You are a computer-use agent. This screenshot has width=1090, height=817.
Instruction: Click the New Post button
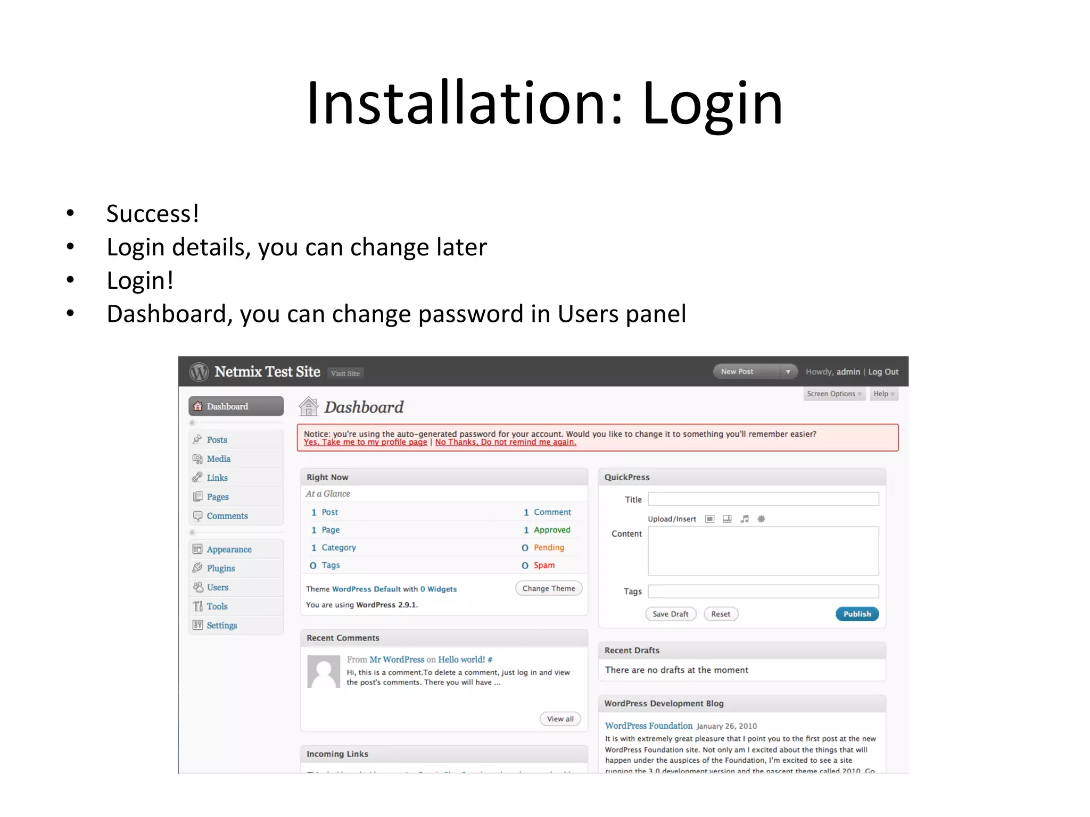click(x=747, y=372)
